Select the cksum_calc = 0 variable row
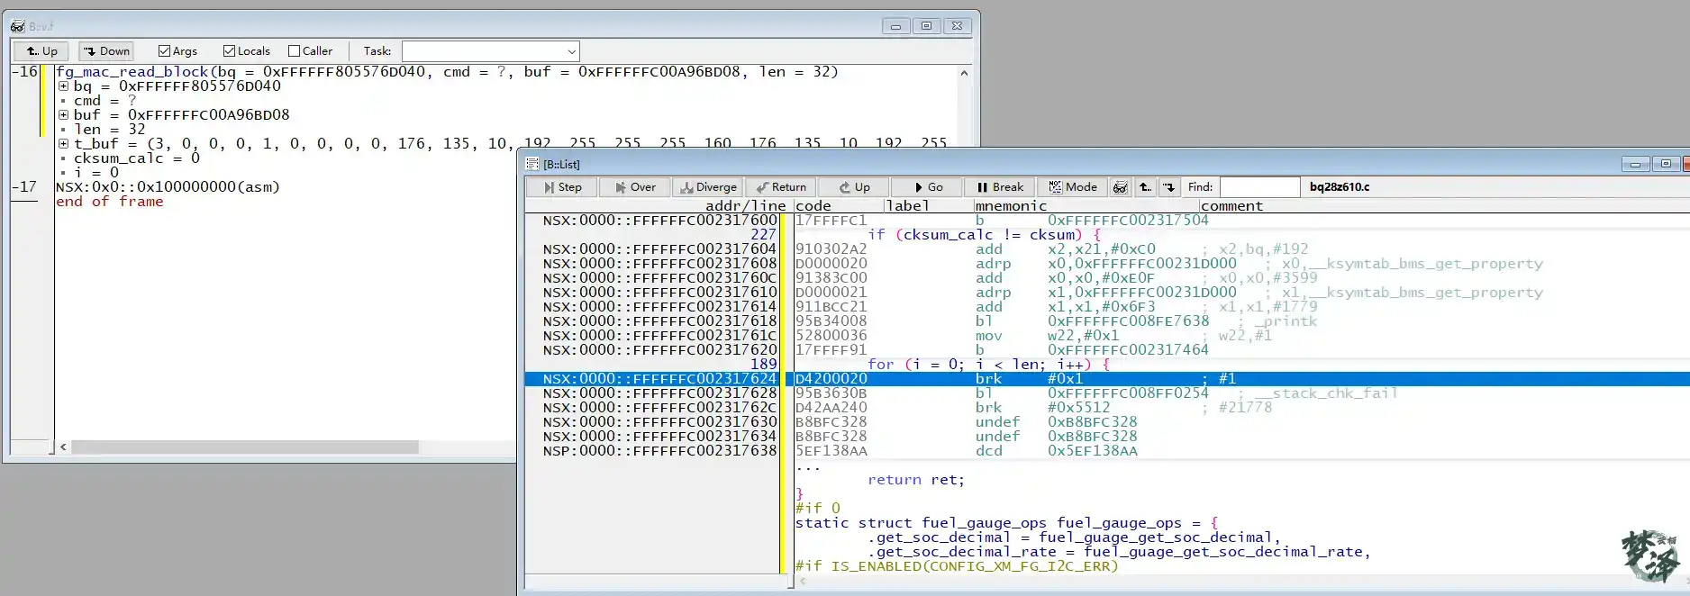 click(x=136, y=158)
